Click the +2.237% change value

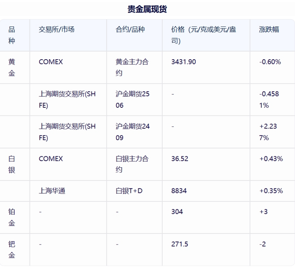coord(268,132)
